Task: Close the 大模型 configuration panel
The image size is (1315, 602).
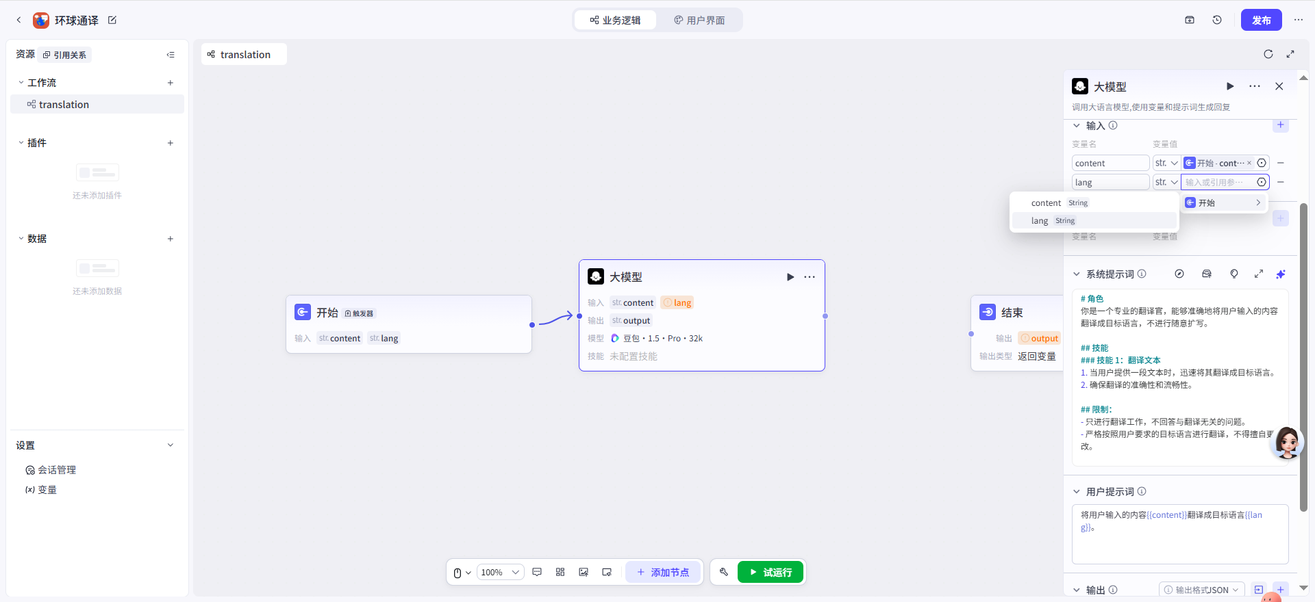Action: click(1279, 86)
